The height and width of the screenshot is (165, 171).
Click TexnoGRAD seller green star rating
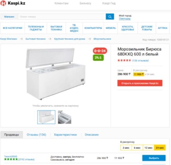click(11, 159)
